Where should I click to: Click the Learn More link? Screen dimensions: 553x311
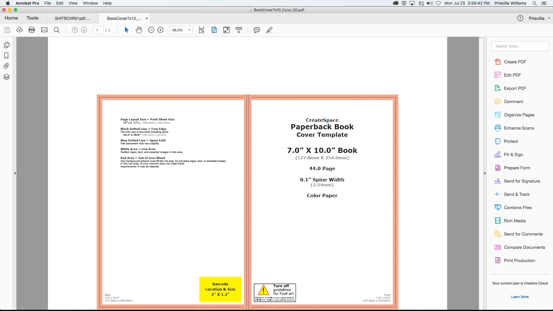pyautogui.click(x=520, y=297)
